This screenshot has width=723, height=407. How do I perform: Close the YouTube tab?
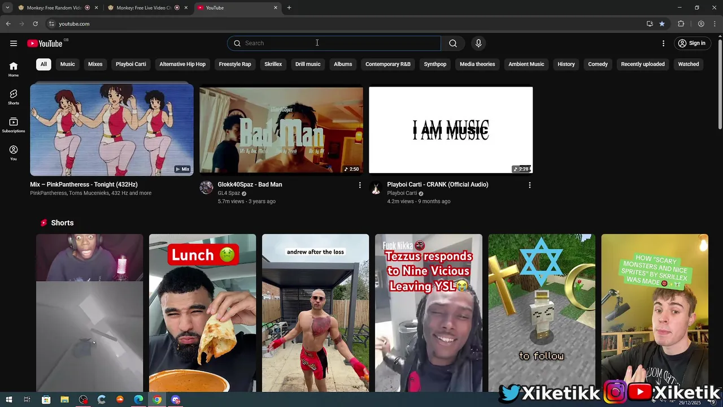276,8
